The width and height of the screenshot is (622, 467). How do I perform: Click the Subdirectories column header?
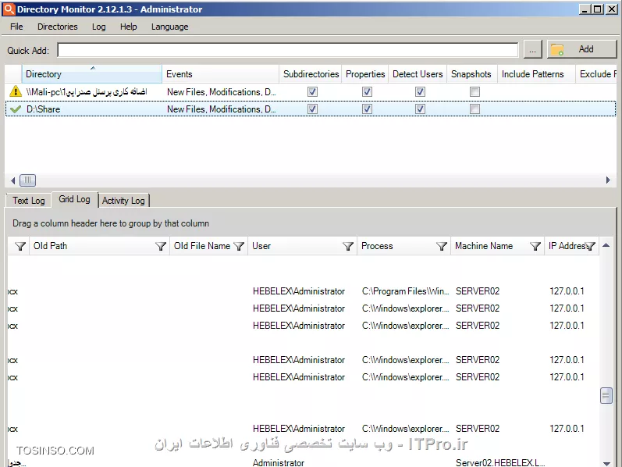coord(310,74)
